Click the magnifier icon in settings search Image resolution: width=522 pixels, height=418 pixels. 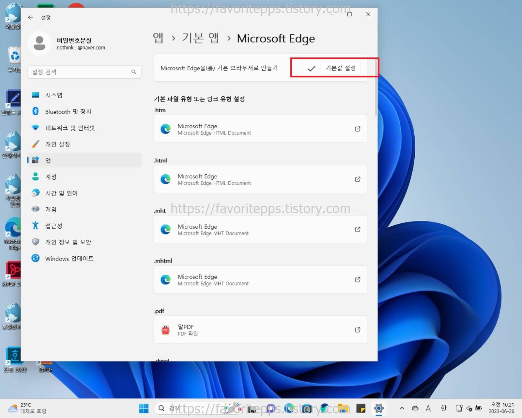(x=133, y=72)
